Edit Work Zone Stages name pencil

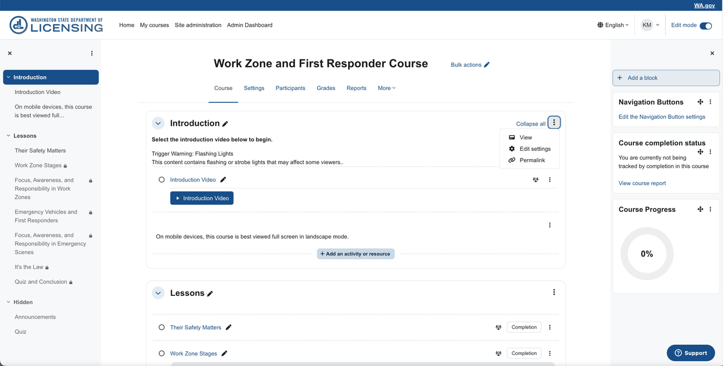pyautogui.click(x=224, y=354)
